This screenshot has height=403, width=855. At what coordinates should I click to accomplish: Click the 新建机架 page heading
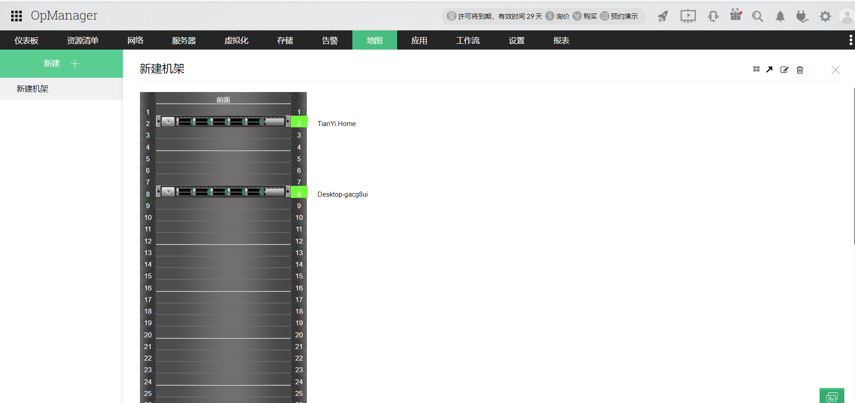click(162, 69)
